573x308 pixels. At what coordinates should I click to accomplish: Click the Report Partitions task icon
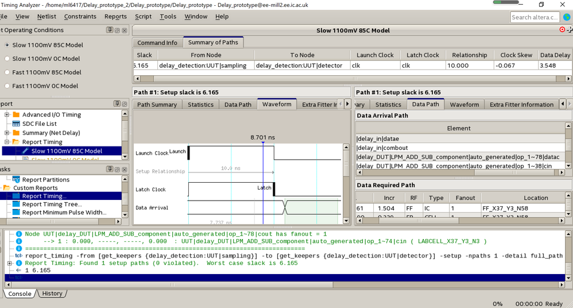(x=16, y=180)
